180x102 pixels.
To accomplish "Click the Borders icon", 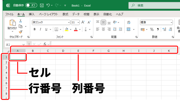I will click(56, 29).
